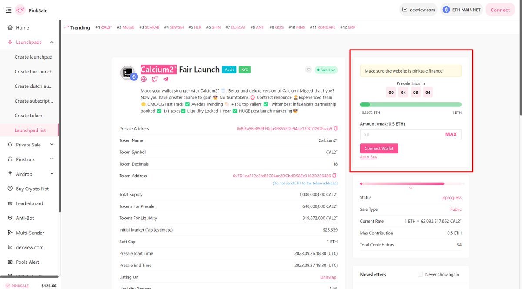Screen dimensions: 522x289
Task: Click the Sale Live status badge
Action: pyautogui.click(x=326, y=70)
